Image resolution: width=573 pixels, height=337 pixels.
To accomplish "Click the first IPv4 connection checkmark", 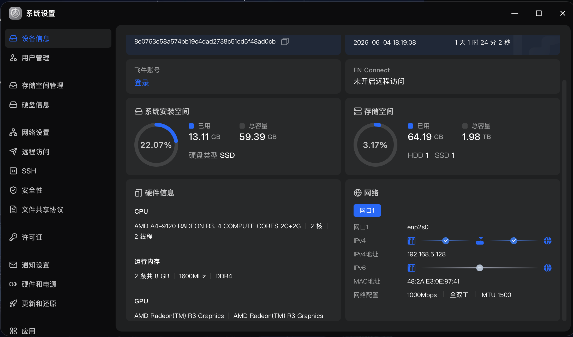I will [x=446, y=241].
